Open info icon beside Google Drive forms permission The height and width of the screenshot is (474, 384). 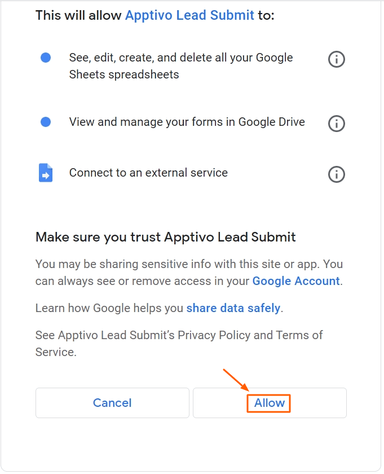[x=337, y=123]
